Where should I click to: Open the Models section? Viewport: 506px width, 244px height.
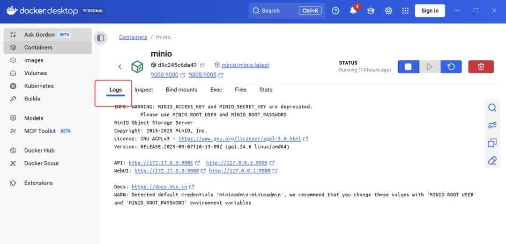click(47, 118)
